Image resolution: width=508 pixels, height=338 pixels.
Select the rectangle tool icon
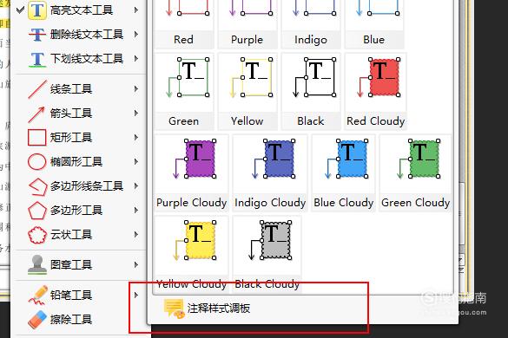pos(37,138)
